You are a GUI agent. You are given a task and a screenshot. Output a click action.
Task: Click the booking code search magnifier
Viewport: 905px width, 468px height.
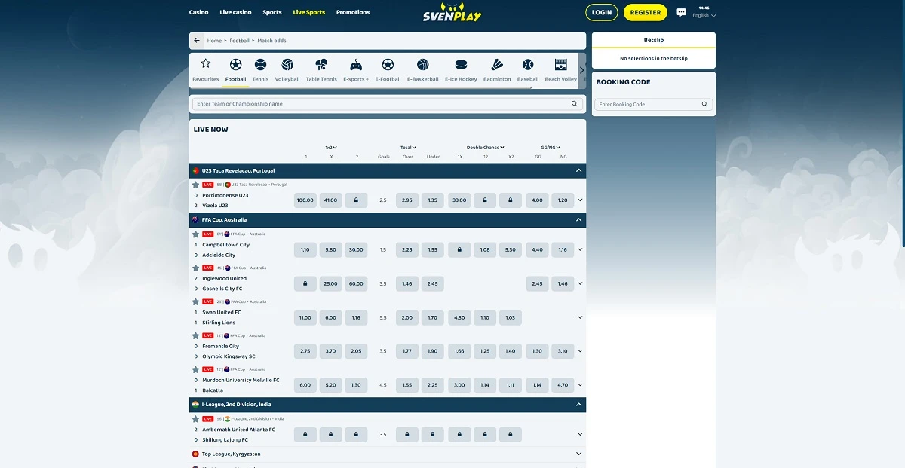[705, 105]
